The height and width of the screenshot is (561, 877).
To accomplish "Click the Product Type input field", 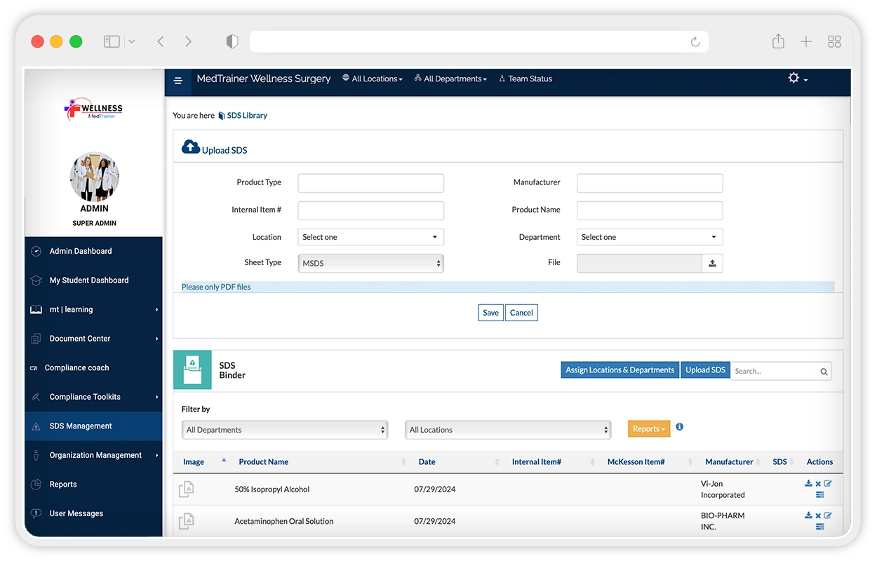I will (370, 183).
